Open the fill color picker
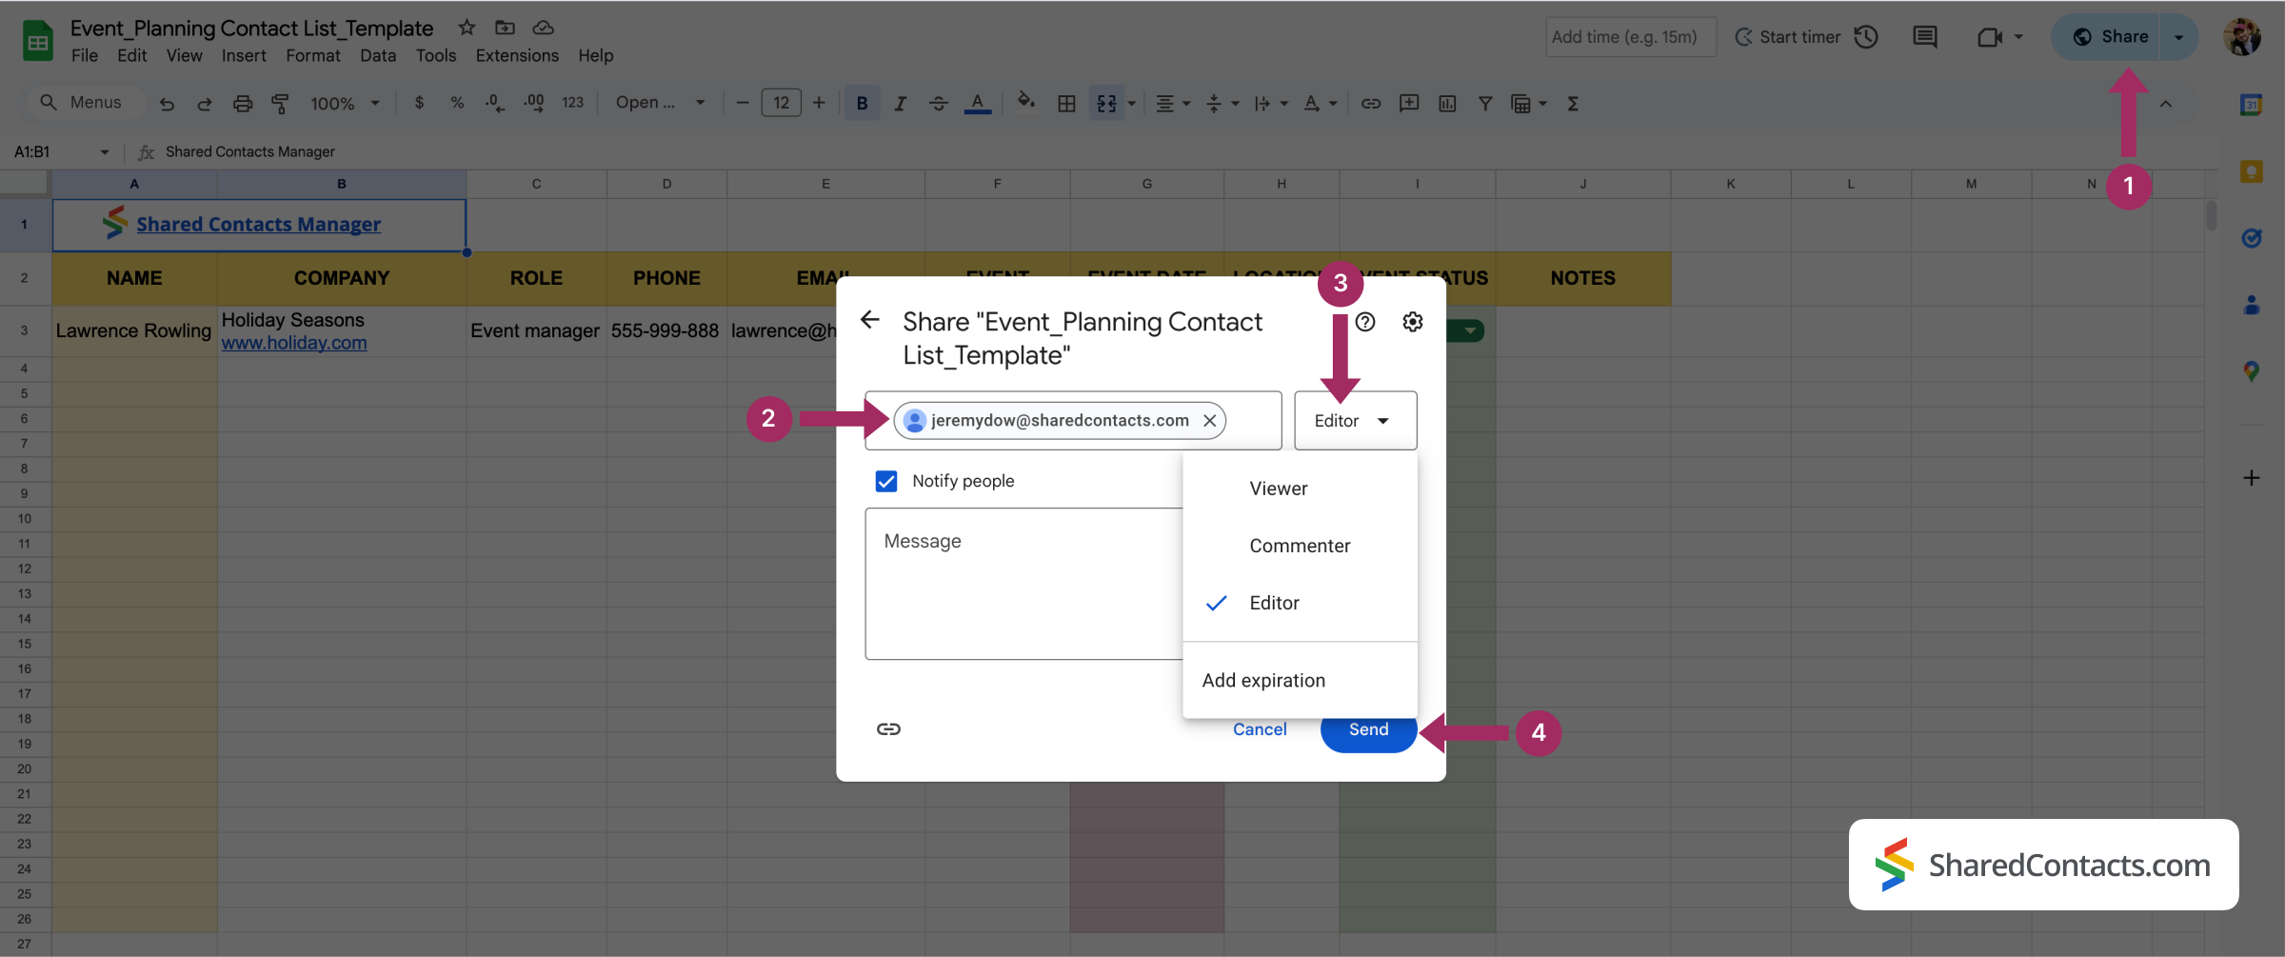Viewport: 2285px width, 957px height. [1025, 102]
